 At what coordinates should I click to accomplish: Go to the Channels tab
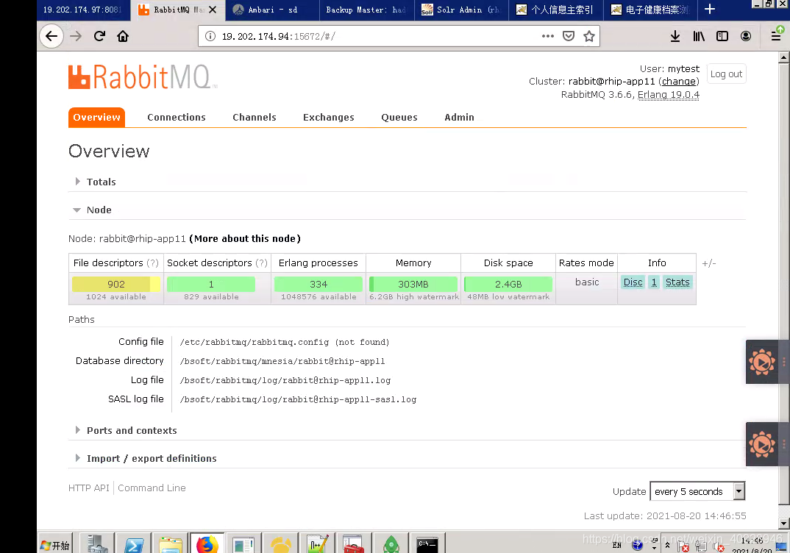(x=255, y=118)
